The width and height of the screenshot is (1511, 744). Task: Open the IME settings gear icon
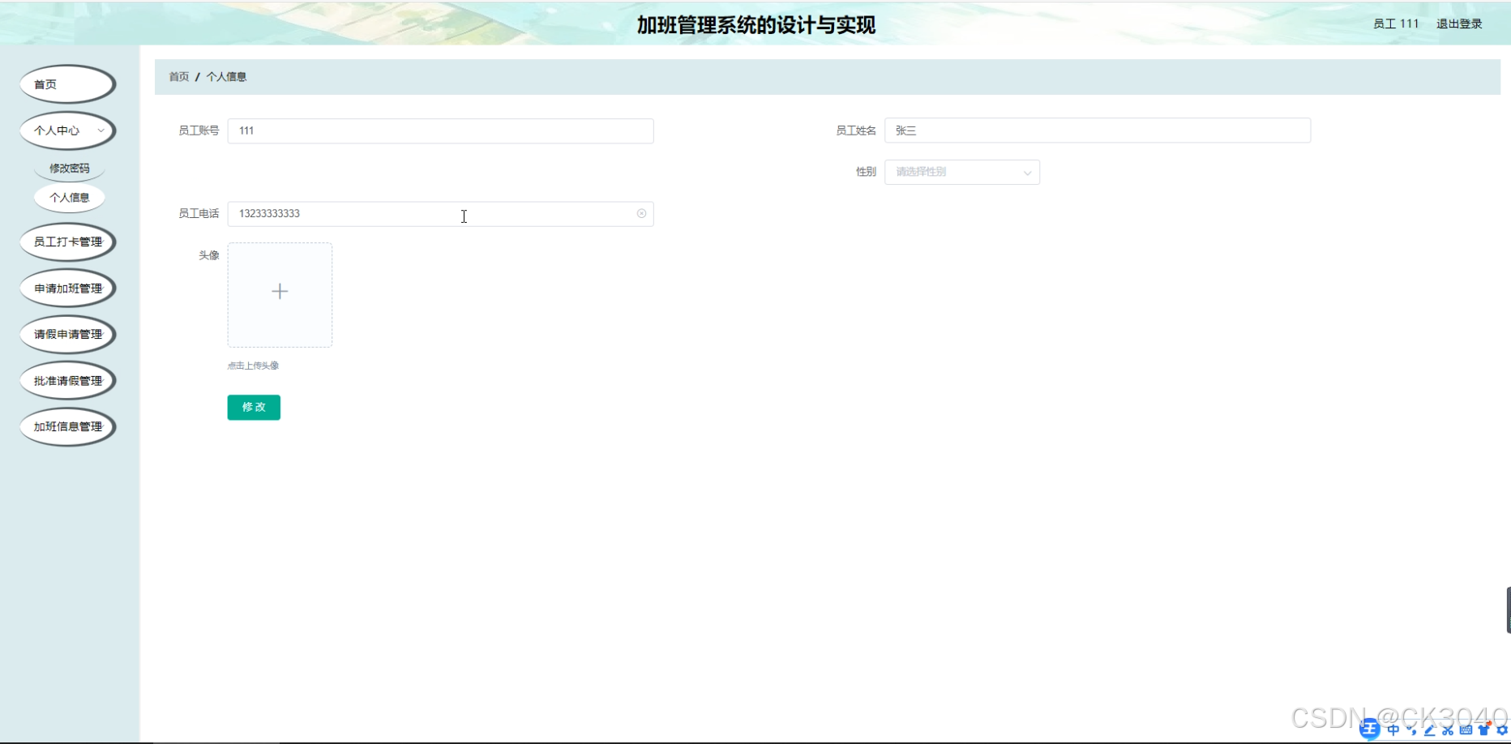(1502, 730)
